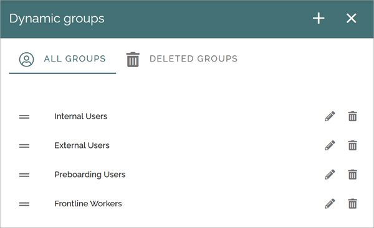Switch to the All Groups tab

point(62,59)
